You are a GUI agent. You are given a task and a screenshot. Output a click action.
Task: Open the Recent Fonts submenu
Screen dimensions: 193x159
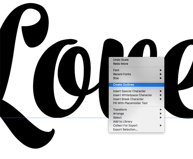click(122, 74)
